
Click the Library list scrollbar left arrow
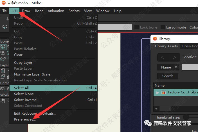[x=156, y=109]
